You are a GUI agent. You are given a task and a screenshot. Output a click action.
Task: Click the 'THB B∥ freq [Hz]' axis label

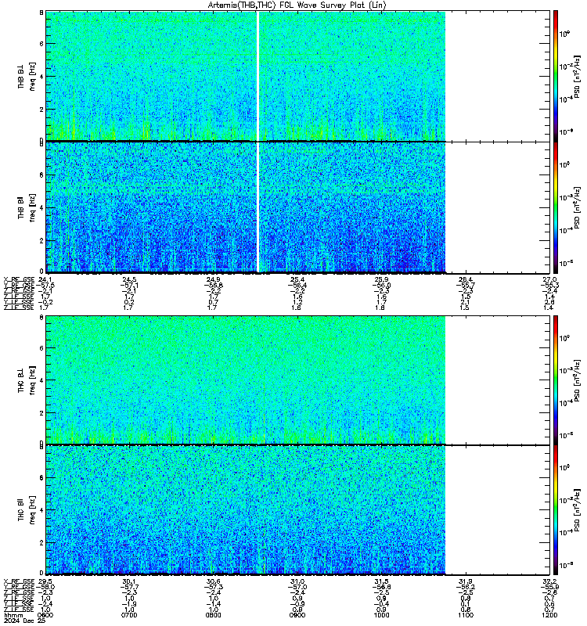(27, 207)
